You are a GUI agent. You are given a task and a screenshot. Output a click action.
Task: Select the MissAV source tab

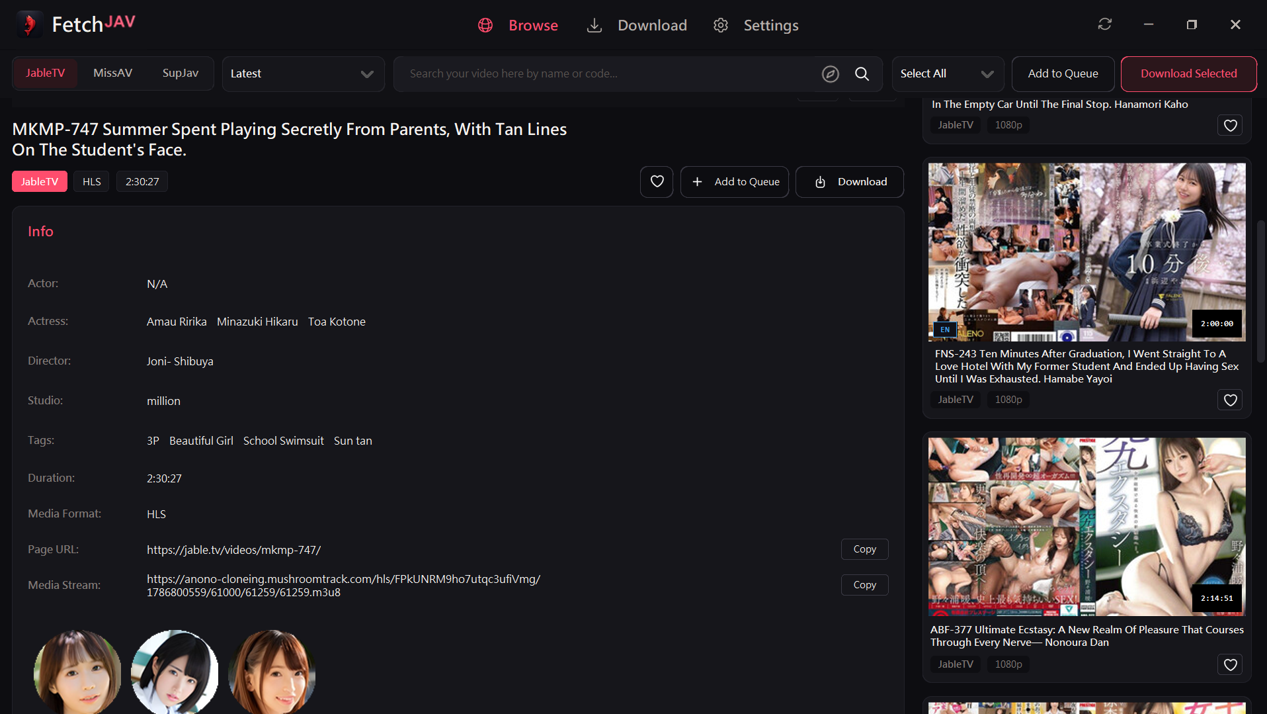point(112,73)
